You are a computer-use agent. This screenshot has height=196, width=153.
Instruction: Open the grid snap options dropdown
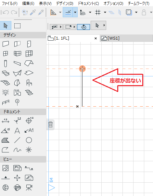(x=105, y=12)
